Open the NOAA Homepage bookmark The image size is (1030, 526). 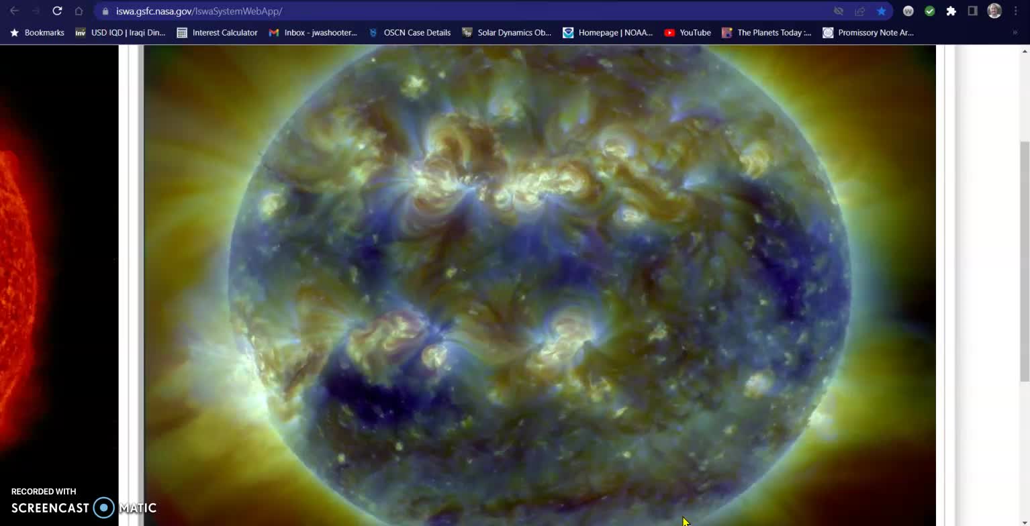click(x=608, y=32)
